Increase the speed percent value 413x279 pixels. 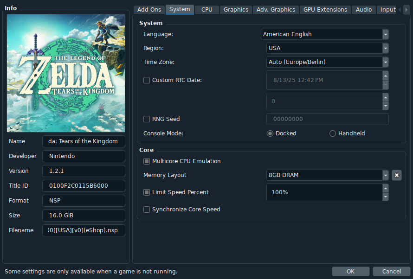click(385, 188)
